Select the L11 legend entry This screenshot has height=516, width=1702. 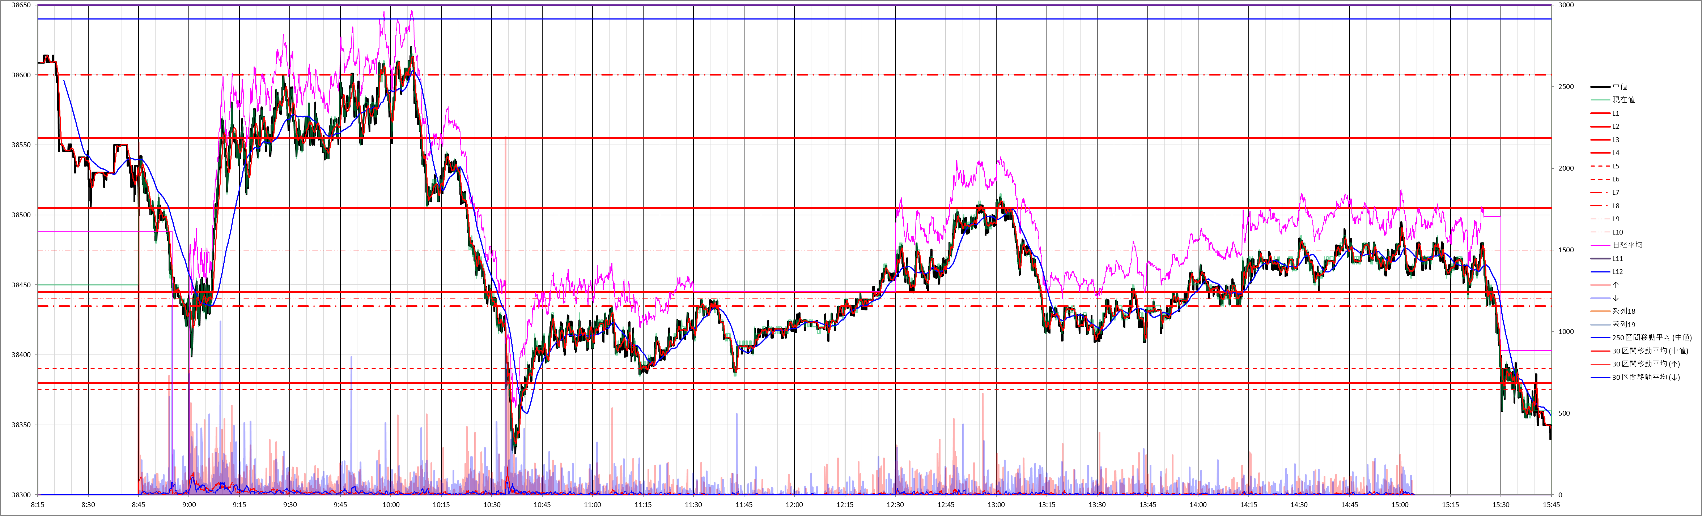(1606, 259)
